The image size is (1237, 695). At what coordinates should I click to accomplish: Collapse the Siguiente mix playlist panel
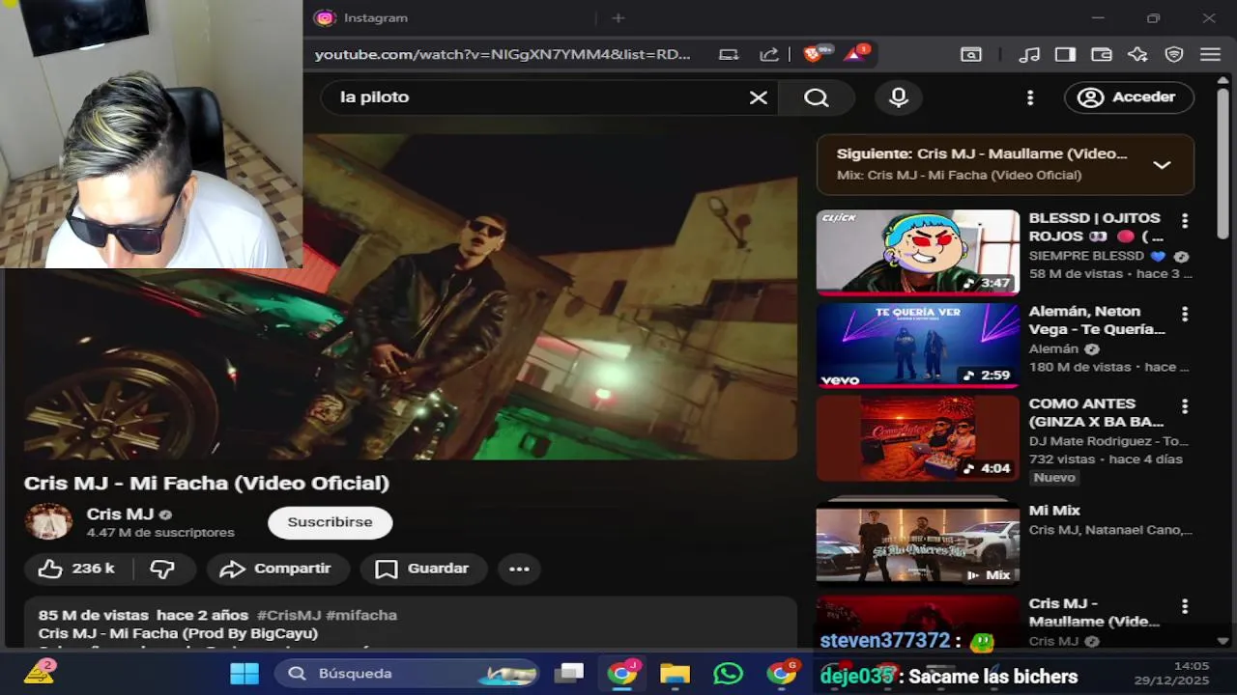pyautogui.click(x=1162, y=164)
